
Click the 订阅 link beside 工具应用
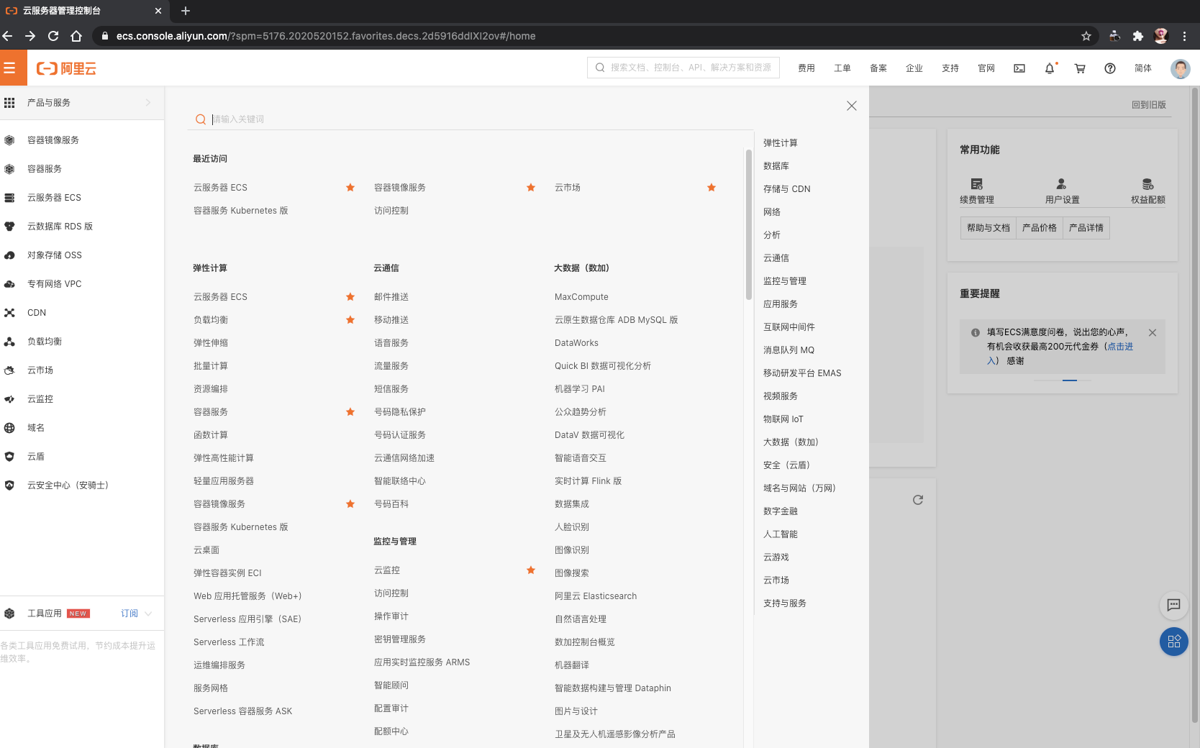129,614
